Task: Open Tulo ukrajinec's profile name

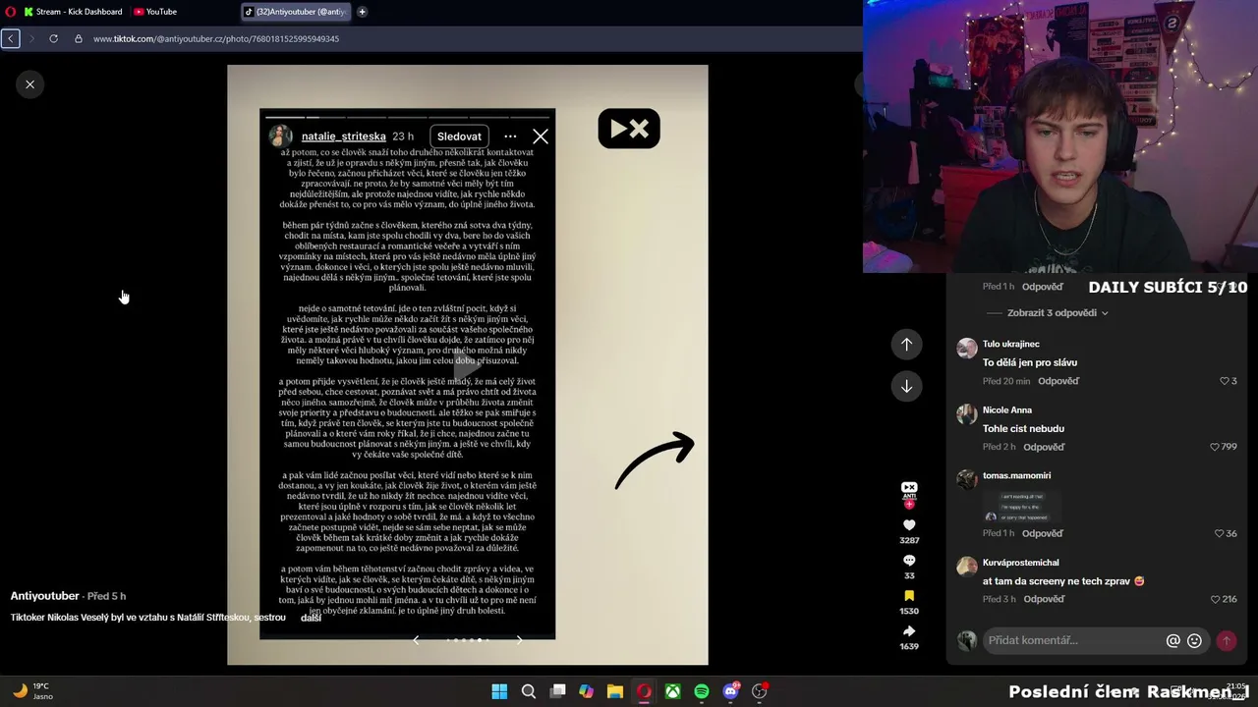Action: click(1010, 344)
